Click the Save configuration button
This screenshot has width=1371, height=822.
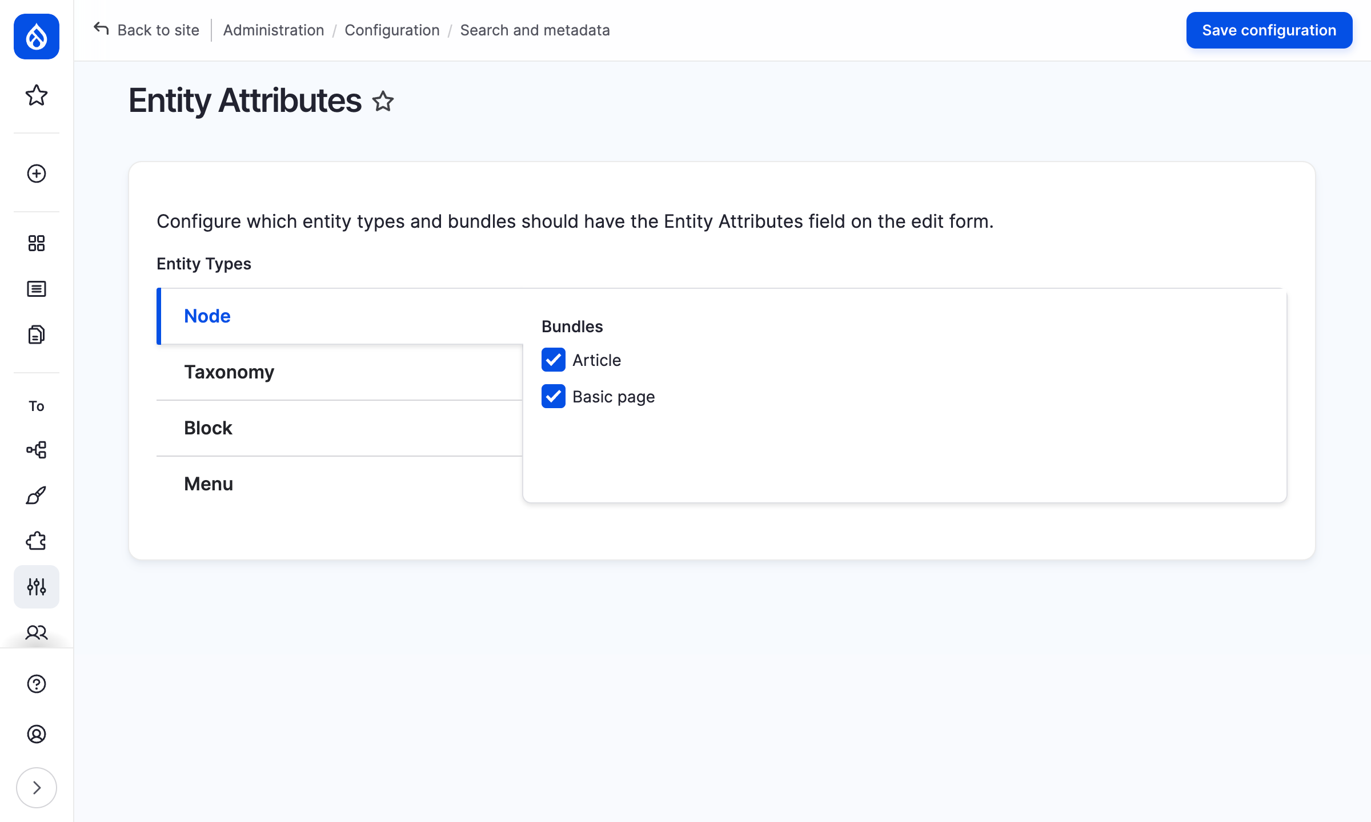pos(1269,30)
